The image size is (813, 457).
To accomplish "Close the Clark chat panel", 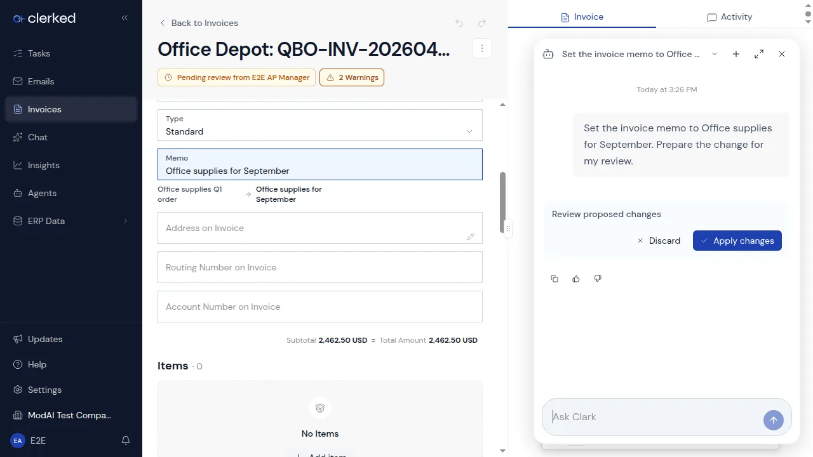I will tap(782, 54).
